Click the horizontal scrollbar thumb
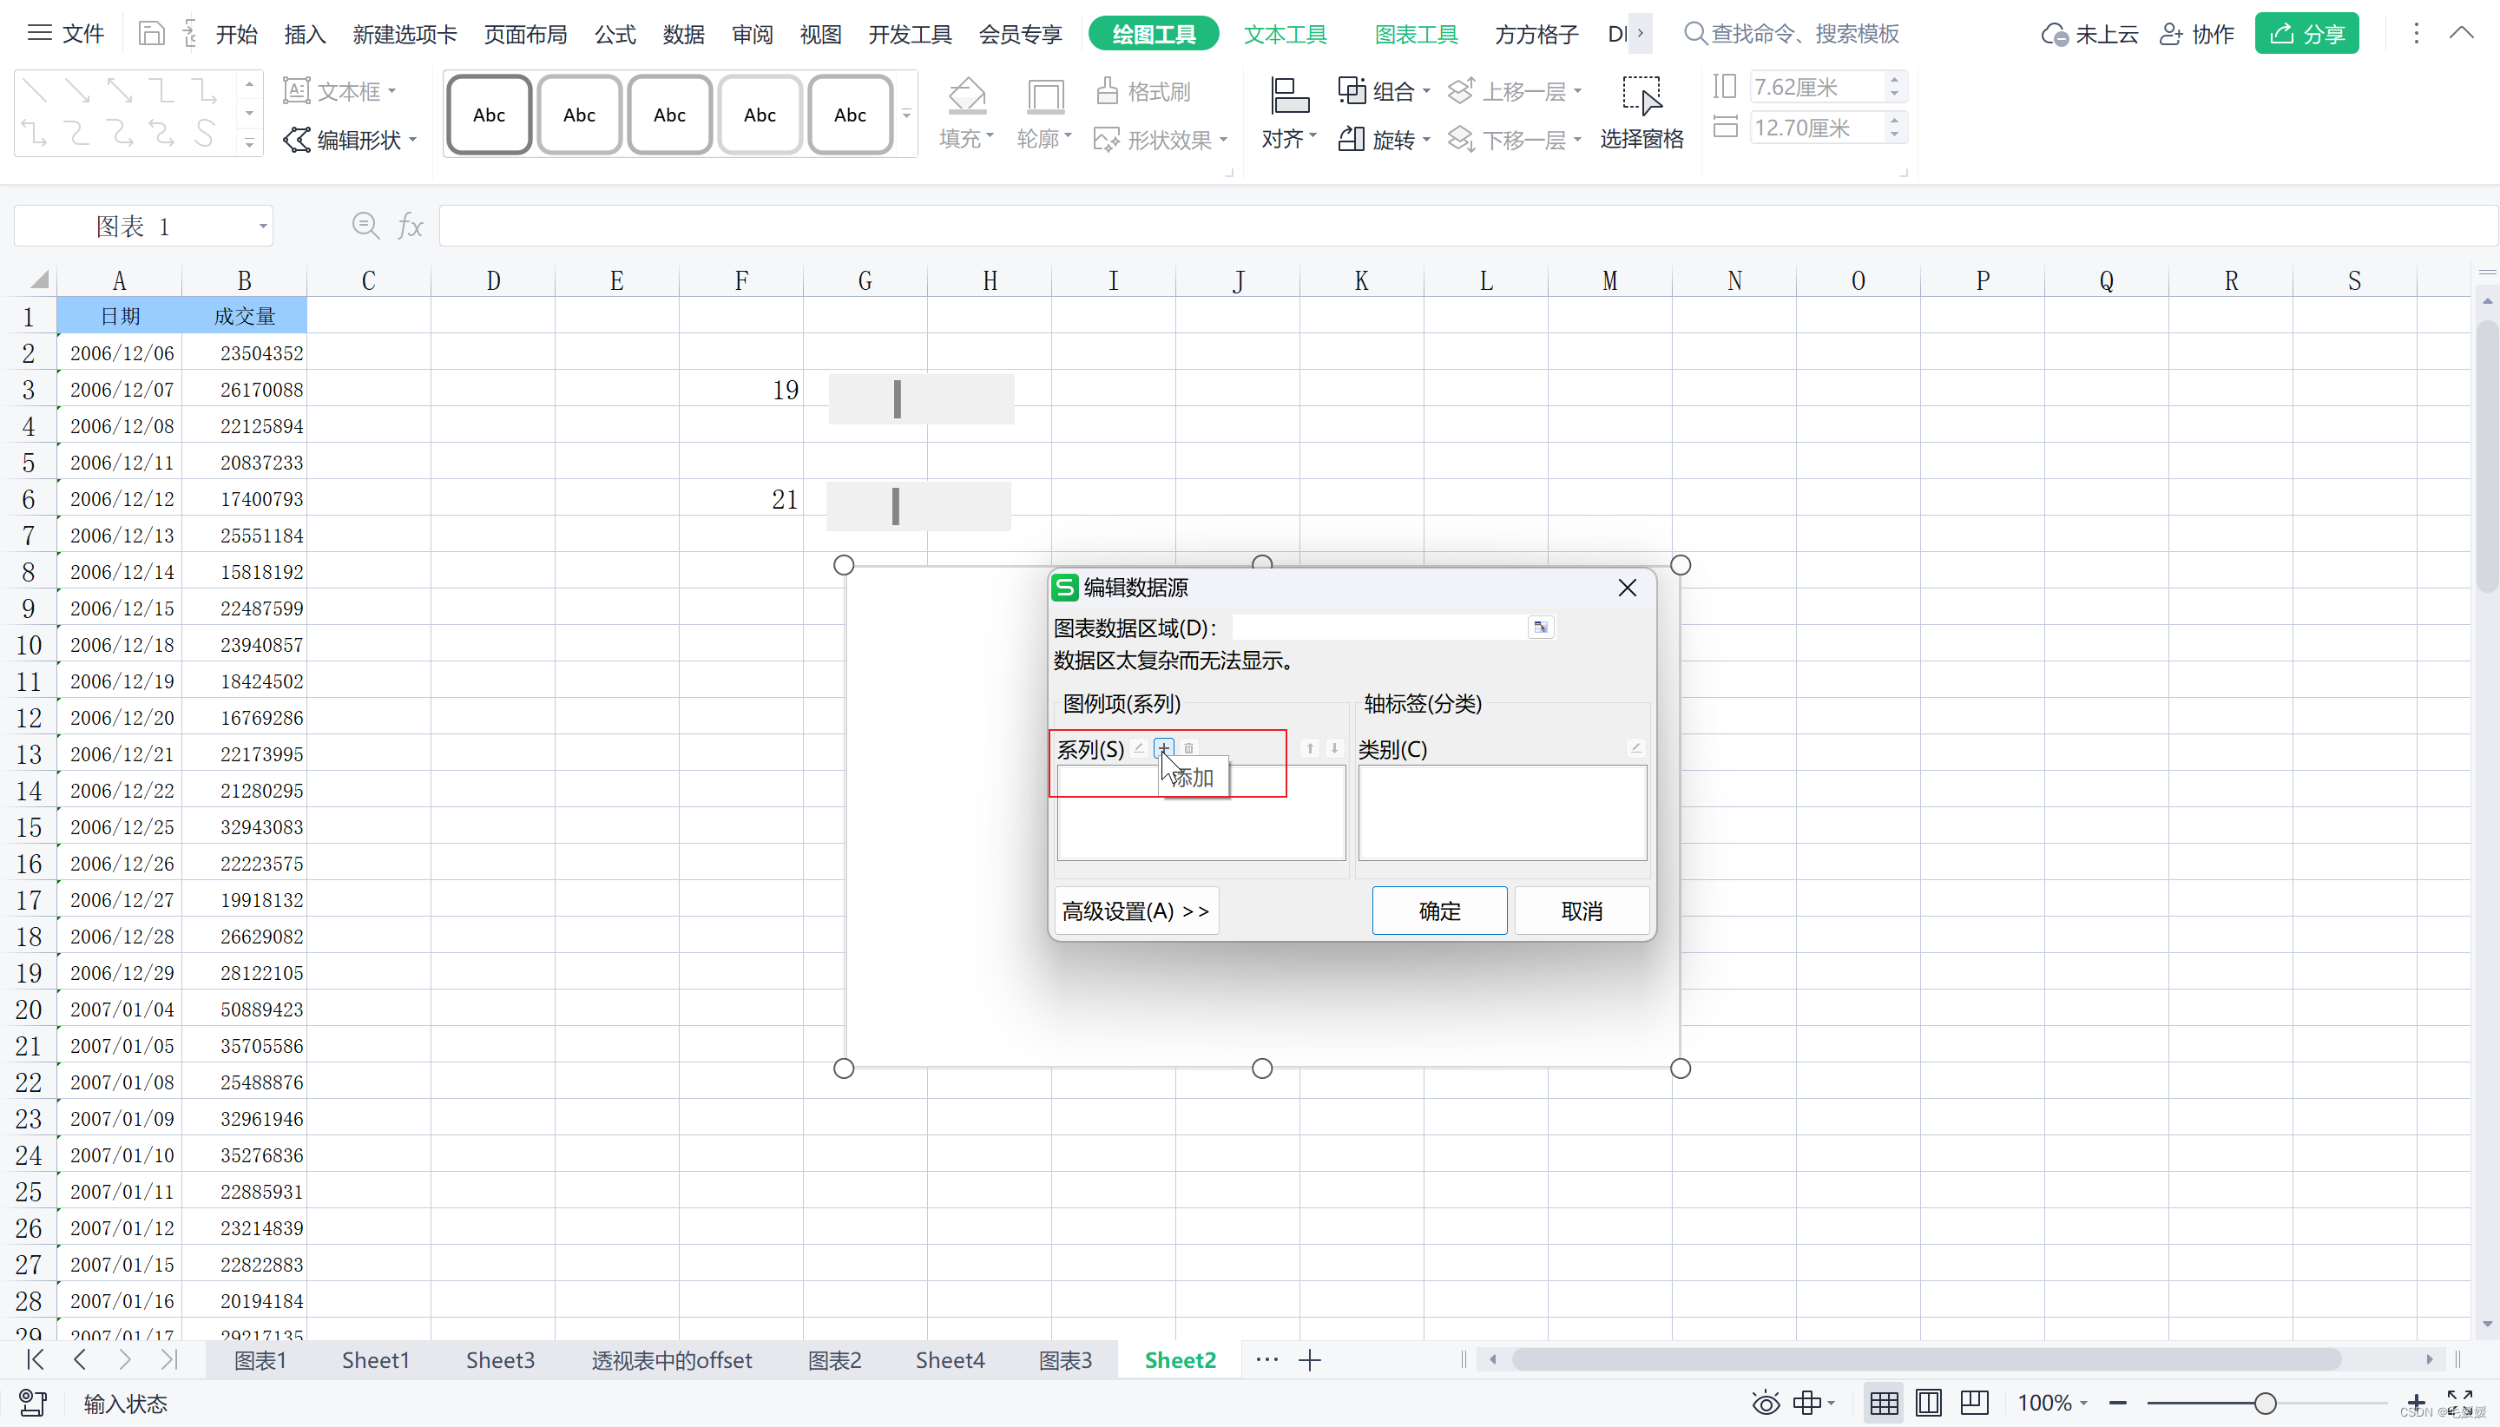The height and width of the screenshot is (1427, 2500). [x=1925, y=1359]
